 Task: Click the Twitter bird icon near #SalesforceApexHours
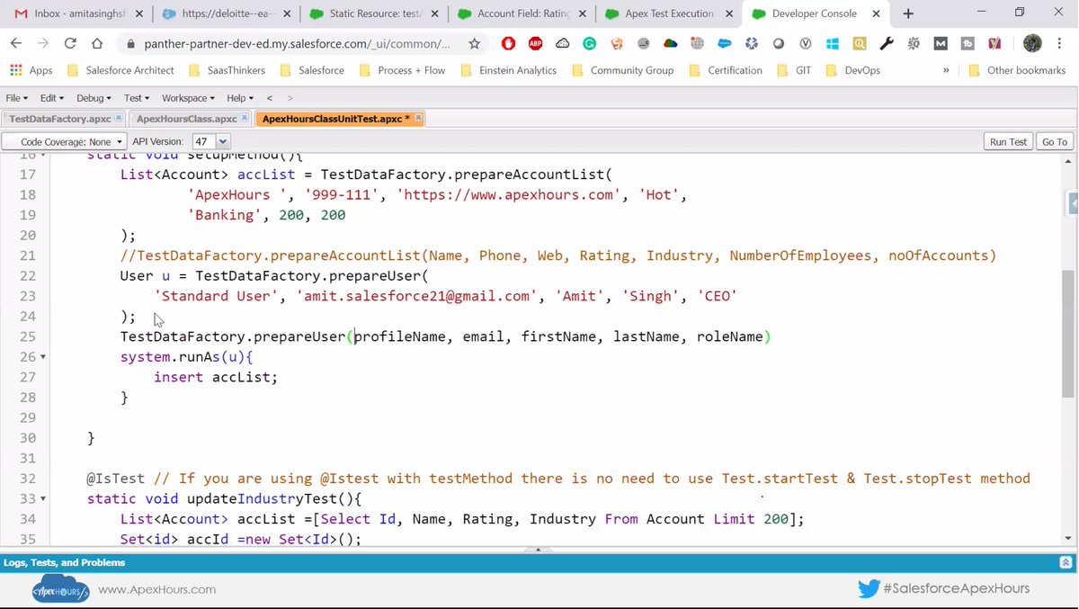[869, 588]
